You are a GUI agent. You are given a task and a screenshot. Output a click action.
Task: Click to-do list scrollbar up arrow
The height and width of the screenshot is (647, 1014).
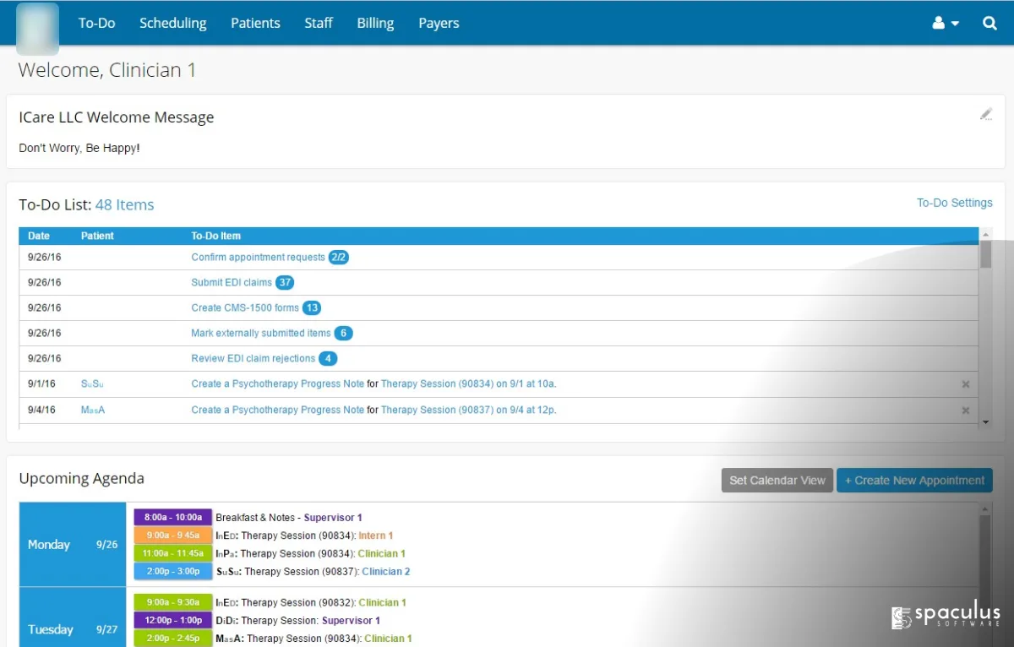coord(985,234)
